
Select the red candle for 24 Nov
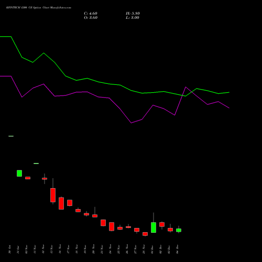112,226
